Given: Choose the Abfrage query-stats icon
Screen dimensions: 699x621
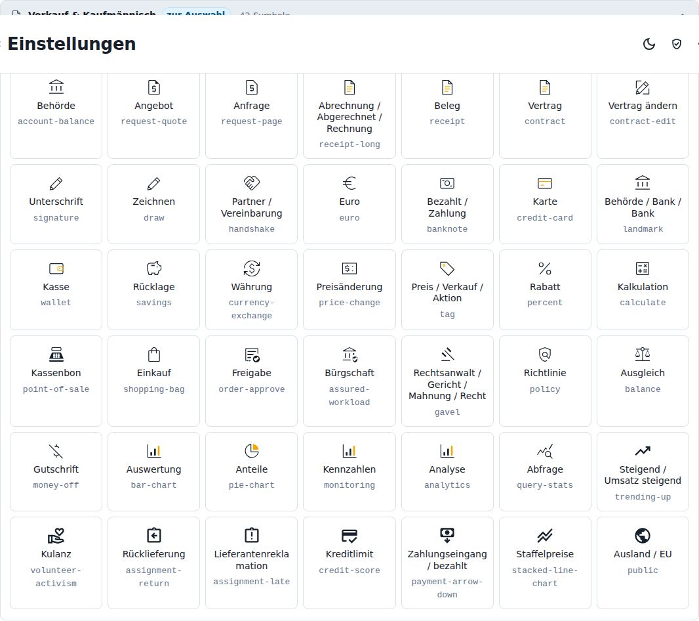Looking at the screenshot, I should coord(545,451).
